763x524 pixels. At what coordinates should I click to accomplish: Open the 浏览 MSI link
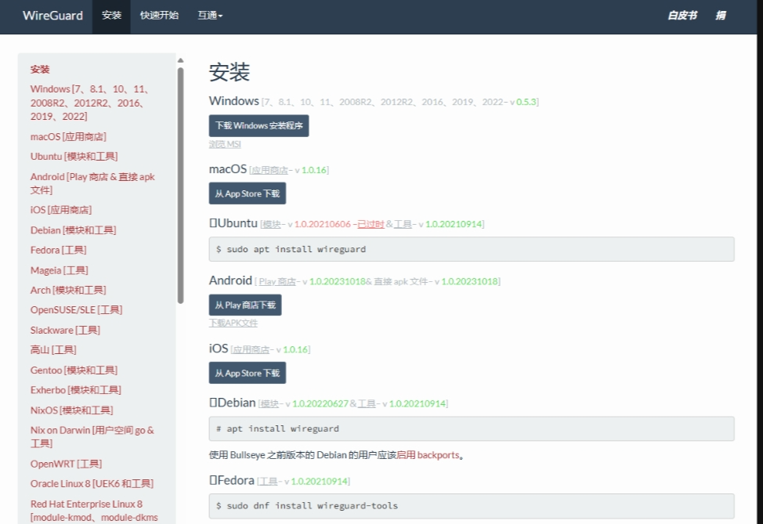[225, 144]
